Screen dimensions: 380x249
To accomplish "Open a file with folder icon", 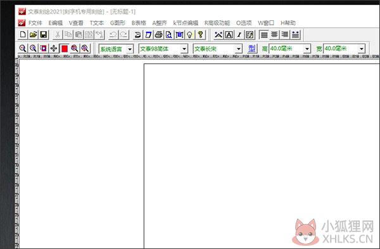I will [x=33, y=35].
